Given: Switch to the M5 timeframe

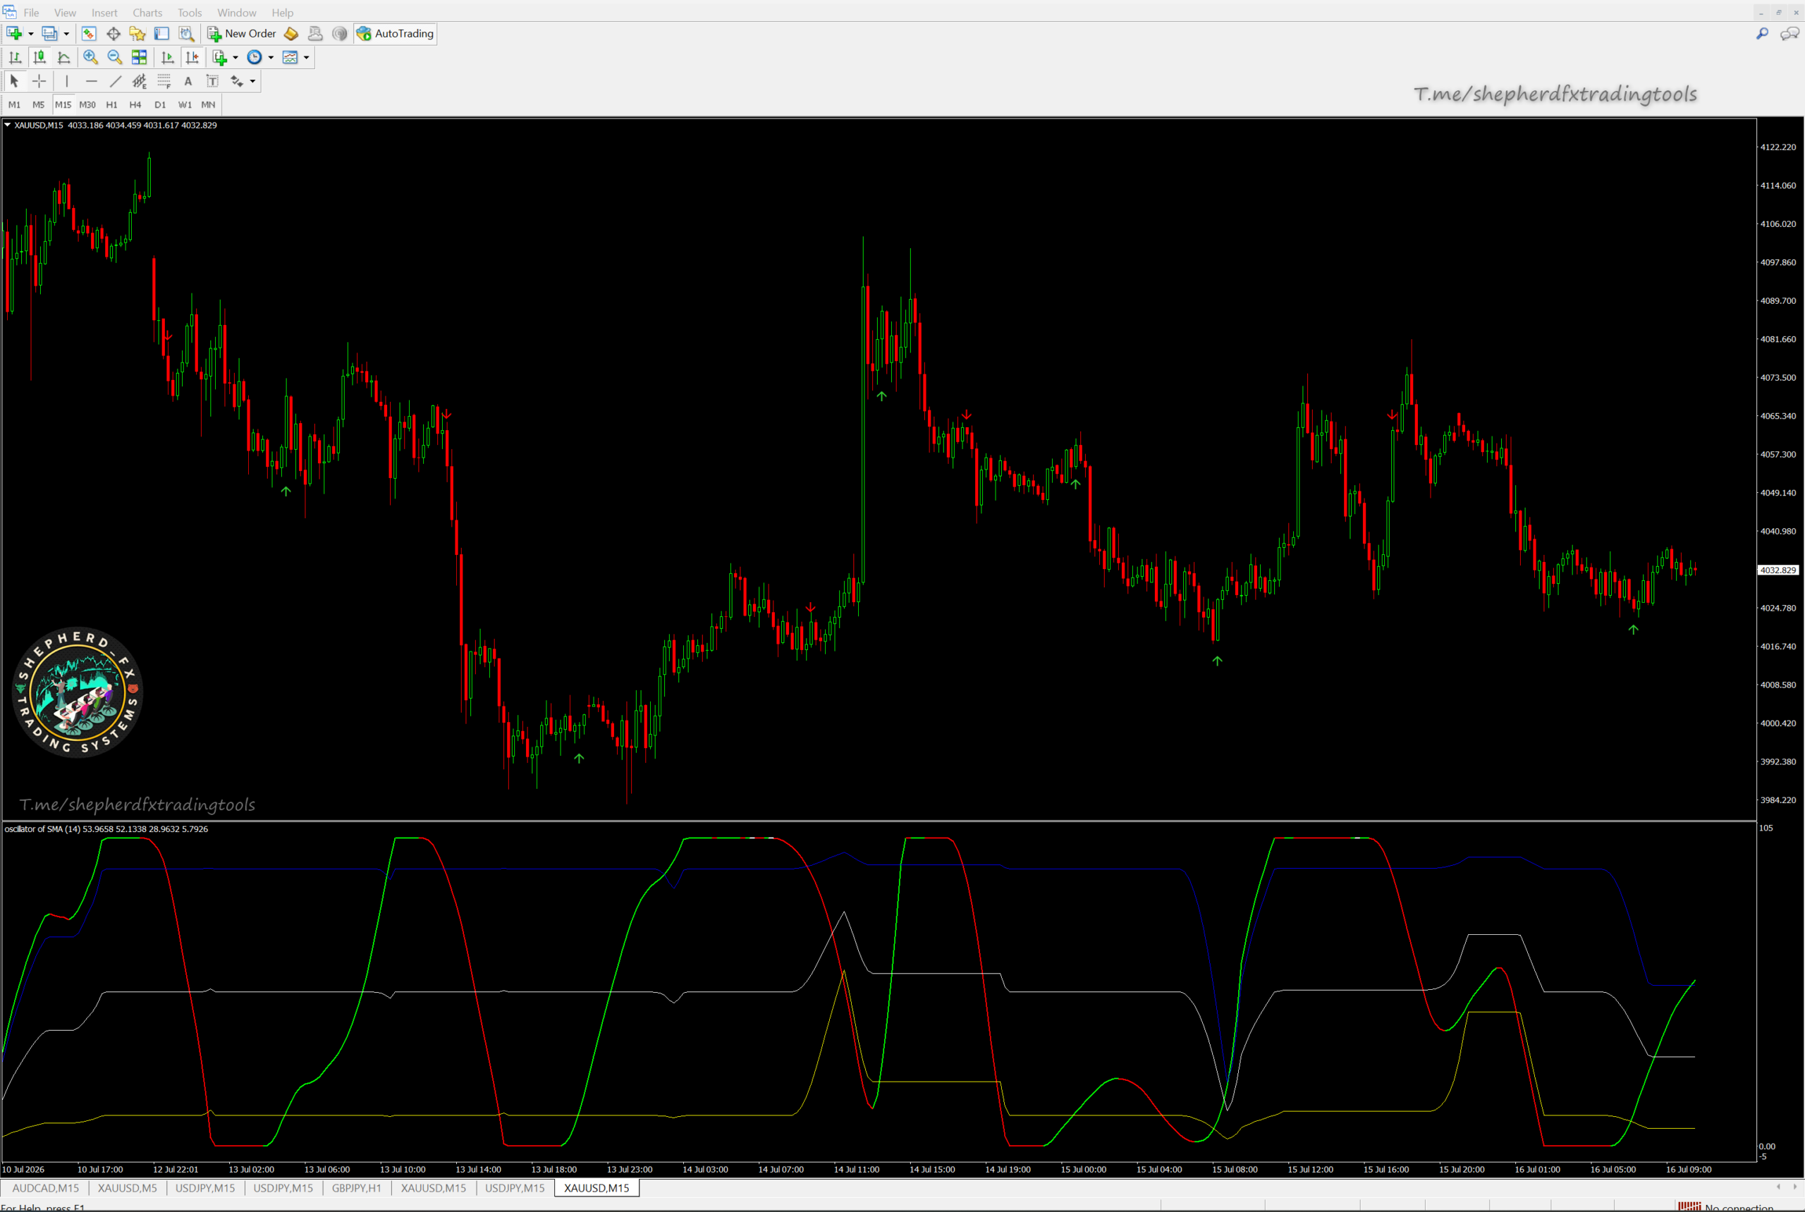Looking at the screenshot, I should click(x=39, y=104).
